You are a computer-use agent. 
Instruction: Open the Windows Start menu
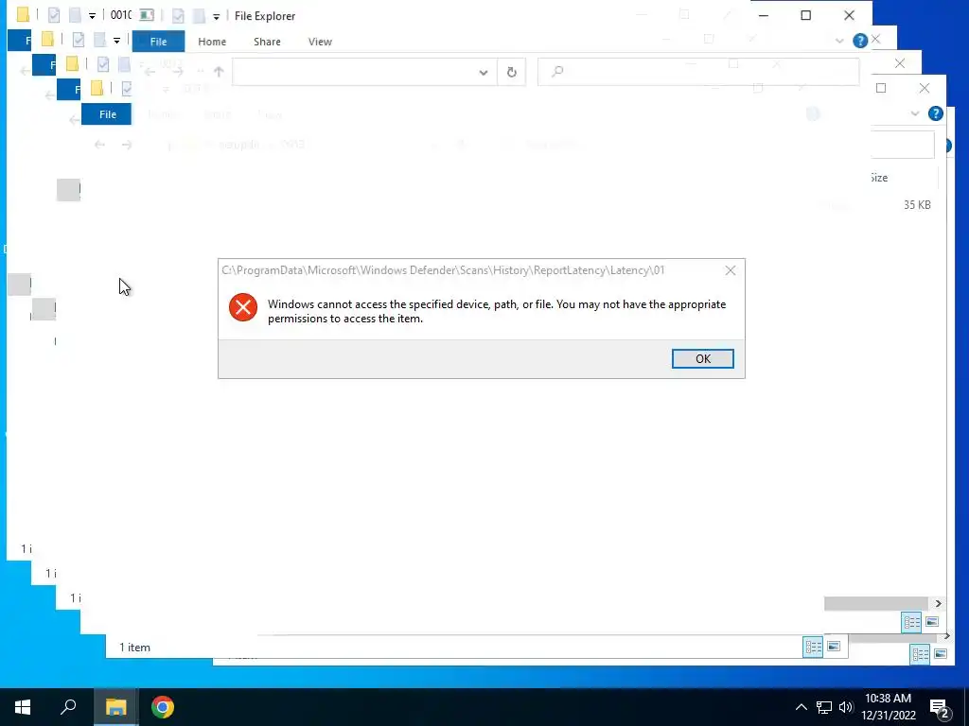tap(23, 707)
